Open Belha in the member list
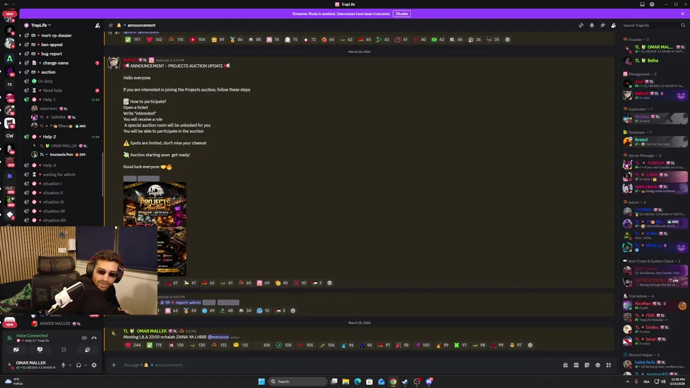Image resolution: width=690 pixels, height=388 pixels. pos(655,61)
